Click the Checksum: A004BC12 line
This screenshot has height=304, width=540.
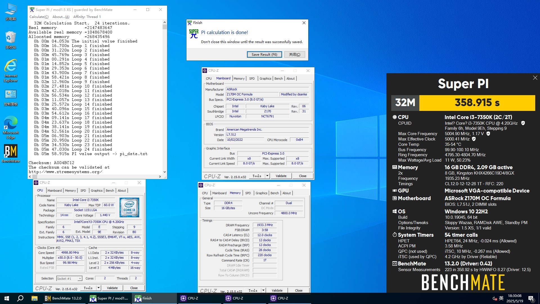pyautogui.click(x=51, y=163)
